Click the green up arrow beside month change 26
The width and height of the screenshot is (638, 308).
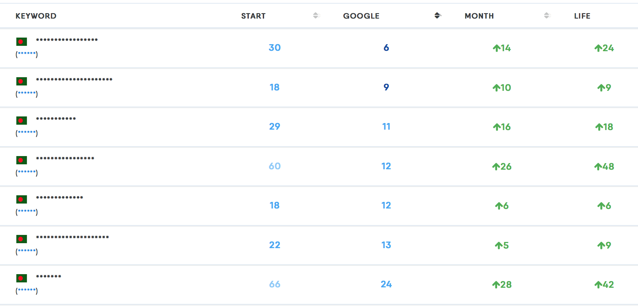pos(496,167)
